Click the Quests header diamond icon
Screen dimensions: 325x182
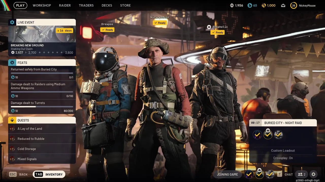(x=12, y=120)
